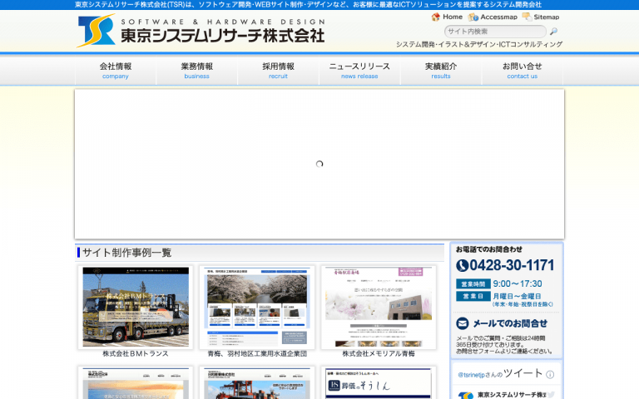Click the Sitemap icon
Screen dimensions: 639x399
pyautogui.click(x=527, y=17)
